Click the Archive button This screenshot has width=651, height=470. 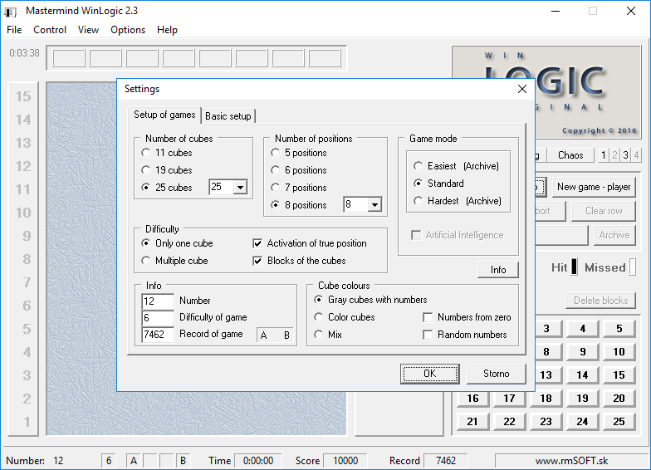(x=614, y=235)
